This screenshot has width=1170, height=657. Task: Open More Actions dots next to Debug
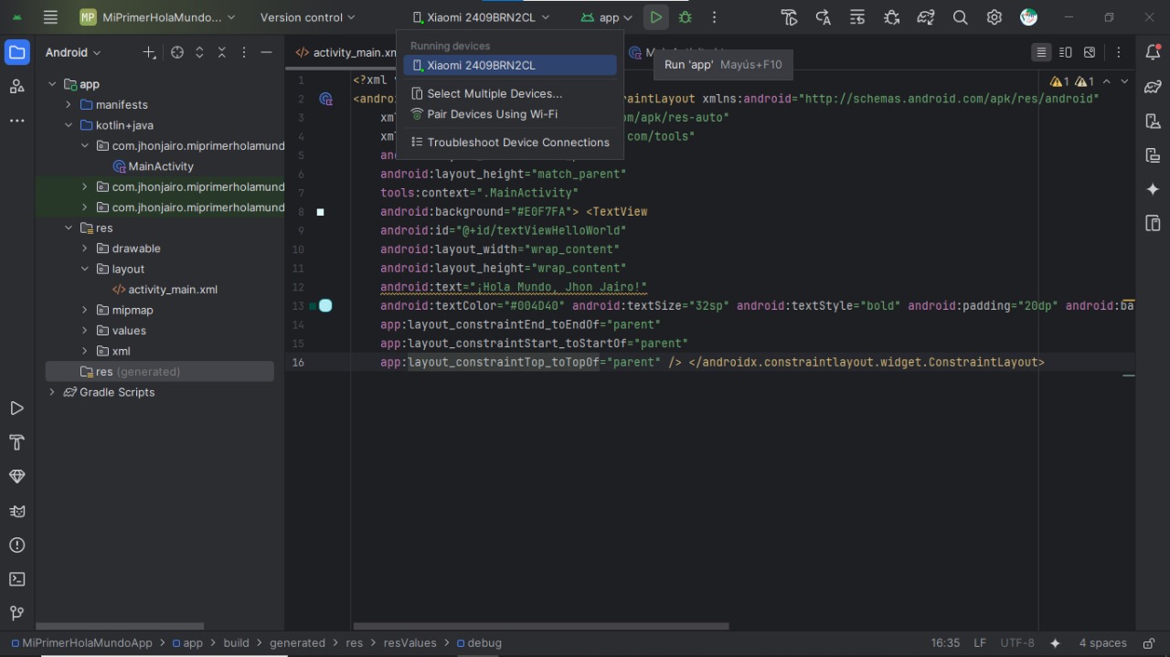714,17
